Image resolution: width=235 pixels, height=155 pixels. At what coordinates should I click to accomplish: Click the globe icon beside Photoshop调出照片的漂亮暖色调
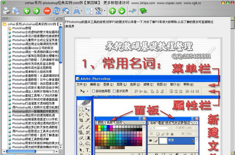click(10, 116)
